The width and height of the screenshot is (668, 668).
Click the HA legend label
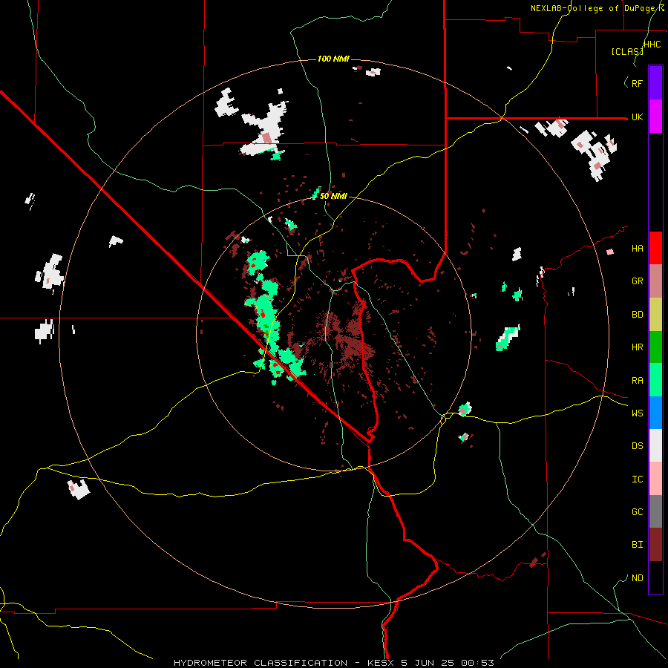637,248
